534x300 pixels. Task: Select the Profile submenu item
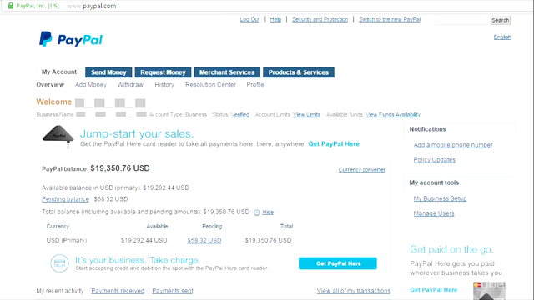[x=255, y=85]
